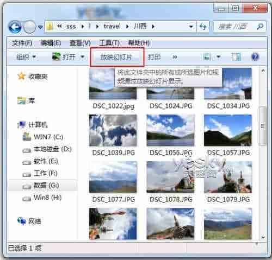Click the WIN7 (C:) drive icon
This screenshot has width=272, height=260.
point(27,137)
